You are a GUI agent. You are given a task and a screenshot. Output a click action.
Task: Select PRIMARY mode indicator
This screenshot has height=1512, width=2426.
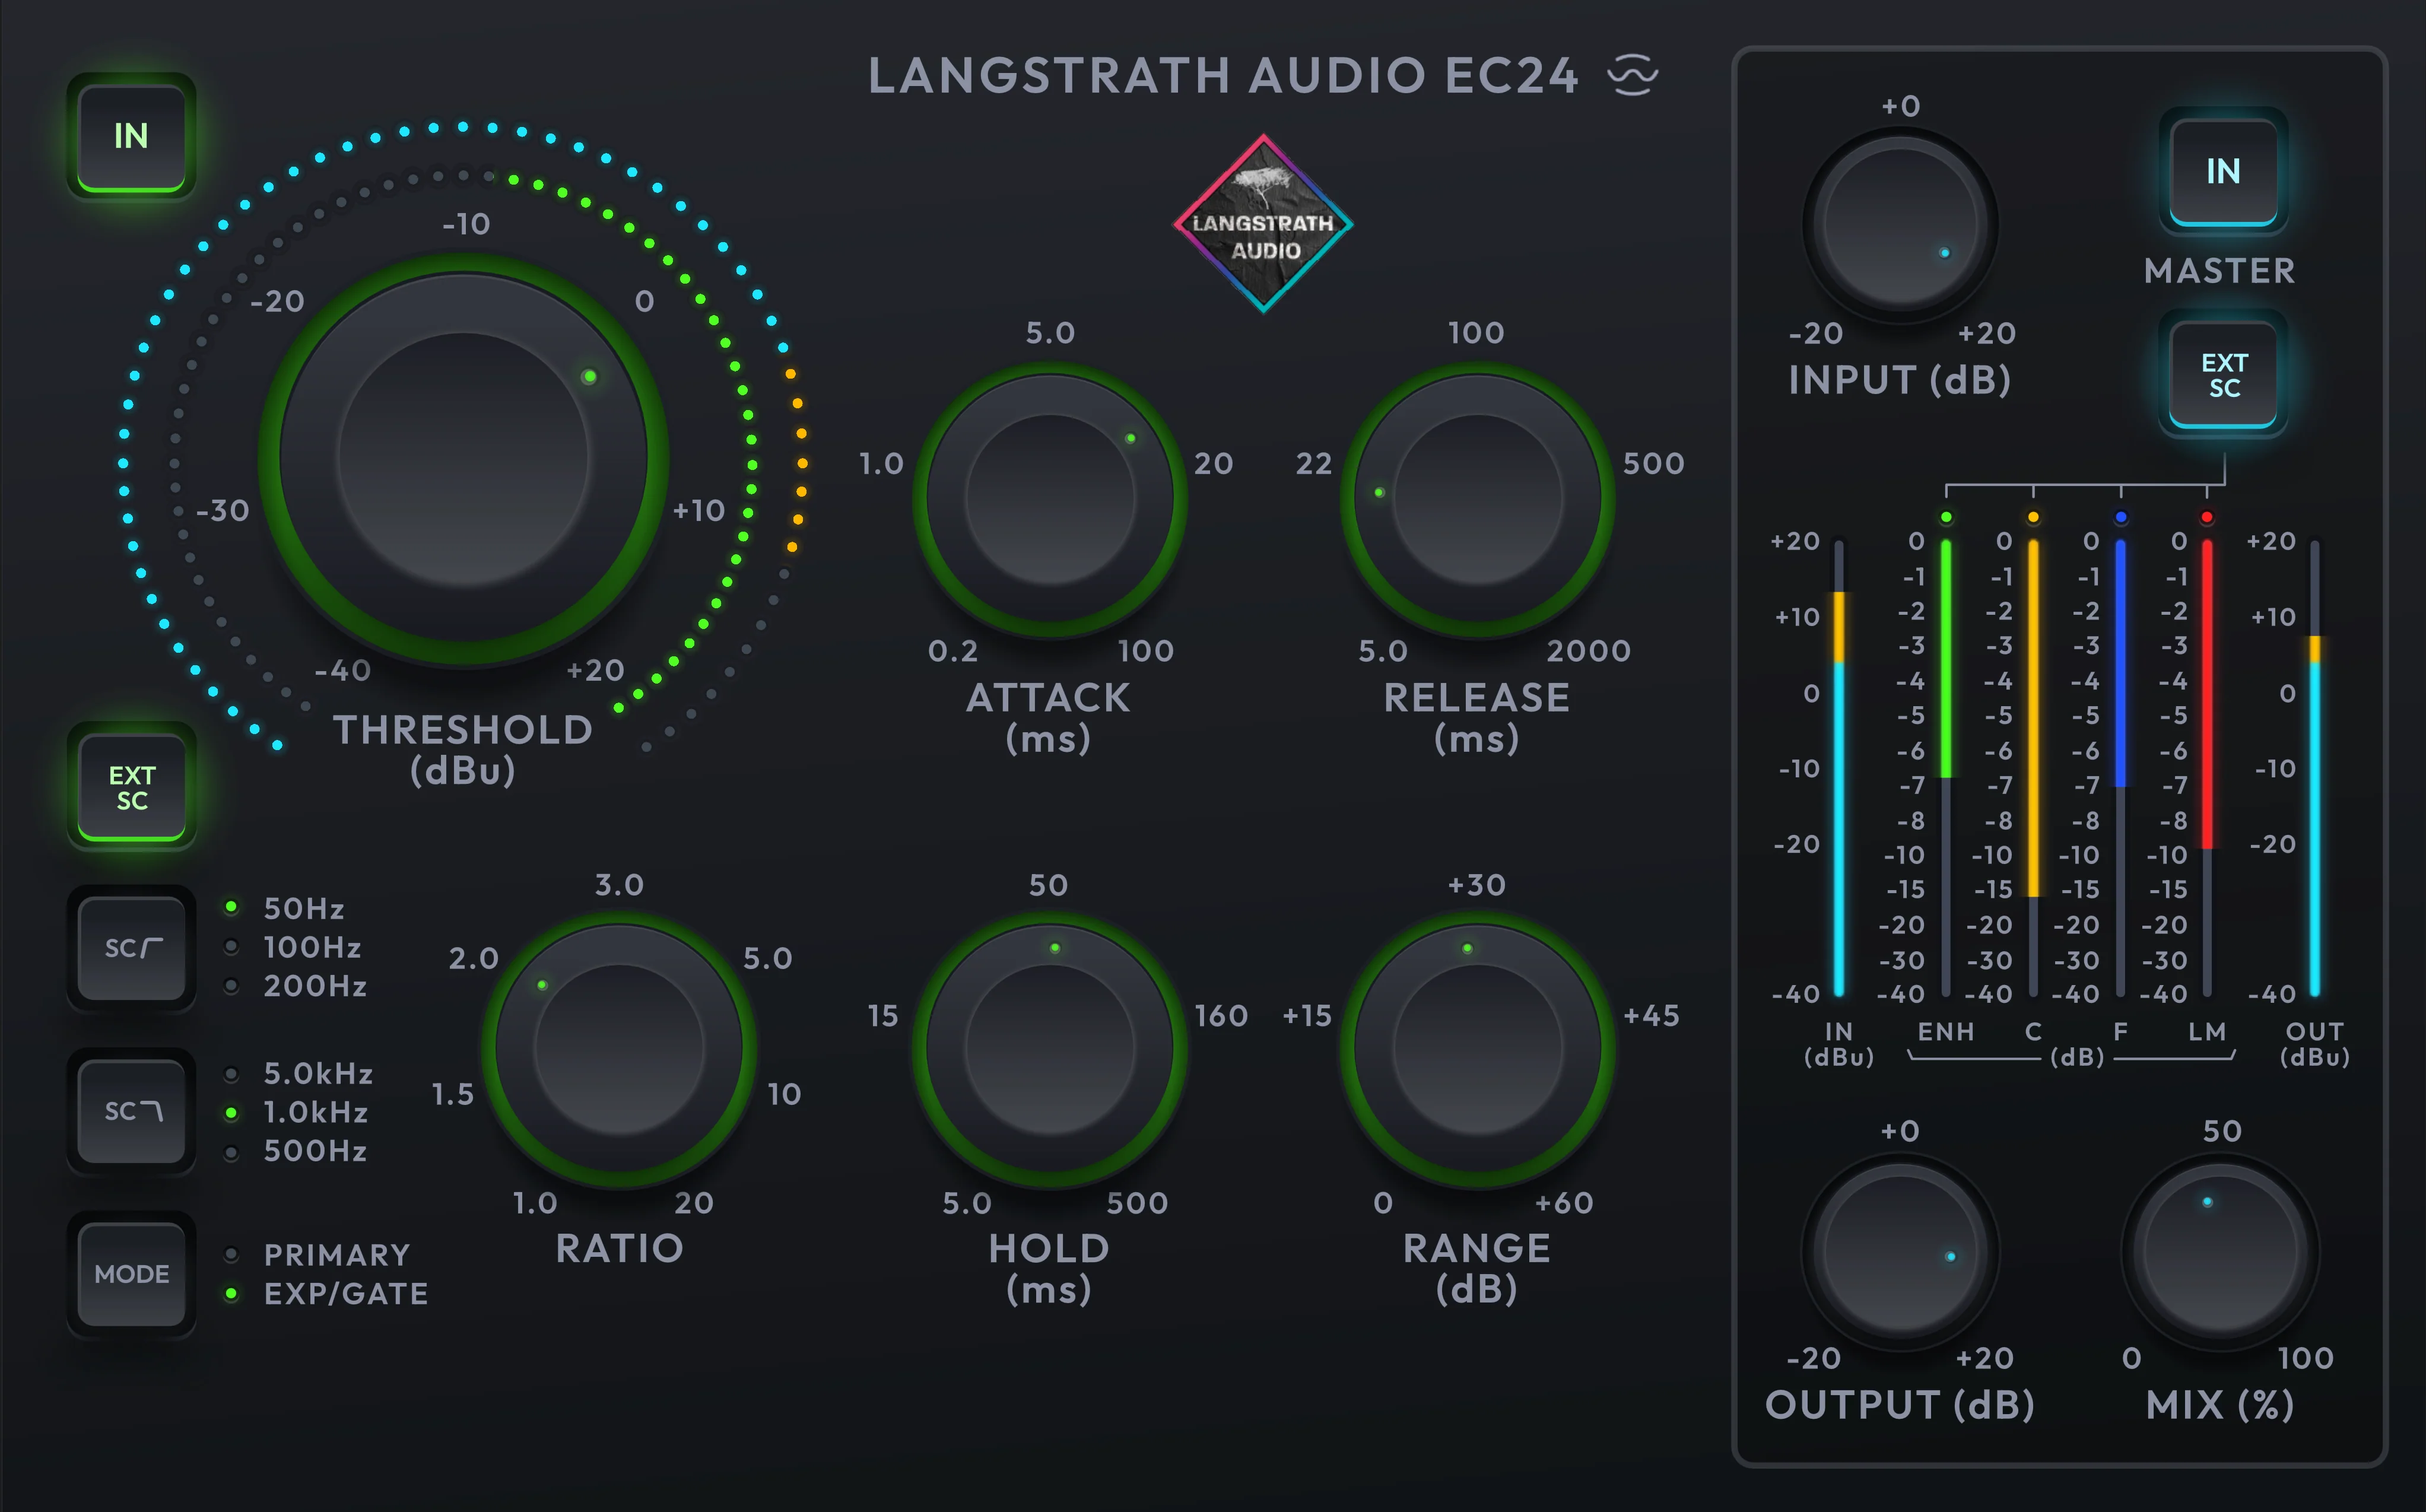tap(317, 1255)
